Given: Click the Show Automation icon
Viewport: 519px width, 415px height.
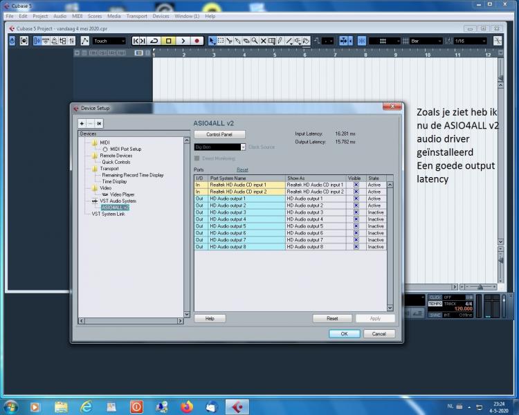Looking at the screenshot, I should pos(84,41).
